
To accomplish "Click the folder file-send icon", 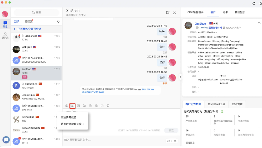I will pyautogui.click(x=84, y=106).
